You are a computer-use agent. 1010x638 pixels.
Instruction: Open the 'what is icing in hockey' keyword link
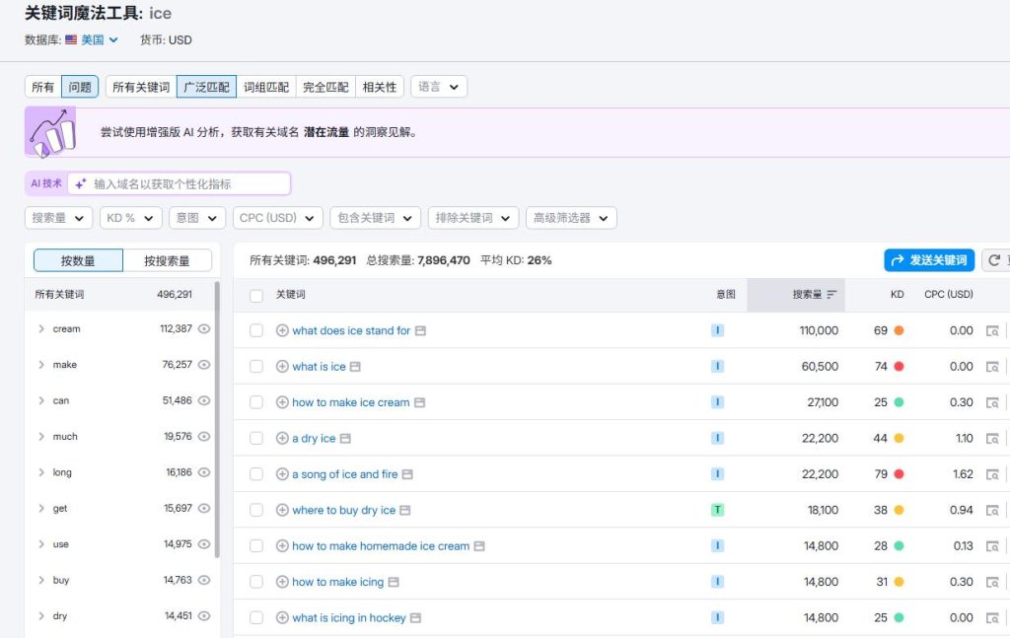(x=349, y=618)
